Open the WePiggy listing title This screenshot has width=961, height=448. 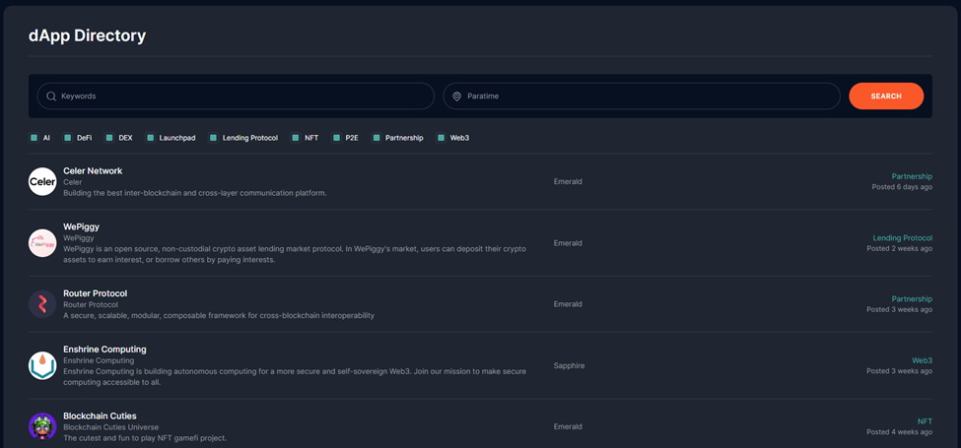click(x=81, y=226)
